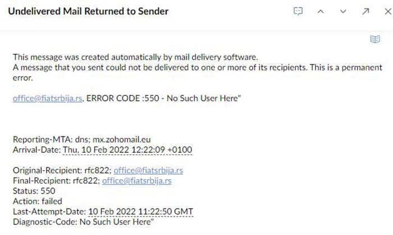Click the subject 'Undelivered Mail Returned to Sender'

pyautogui.click(x=88, y=11)
